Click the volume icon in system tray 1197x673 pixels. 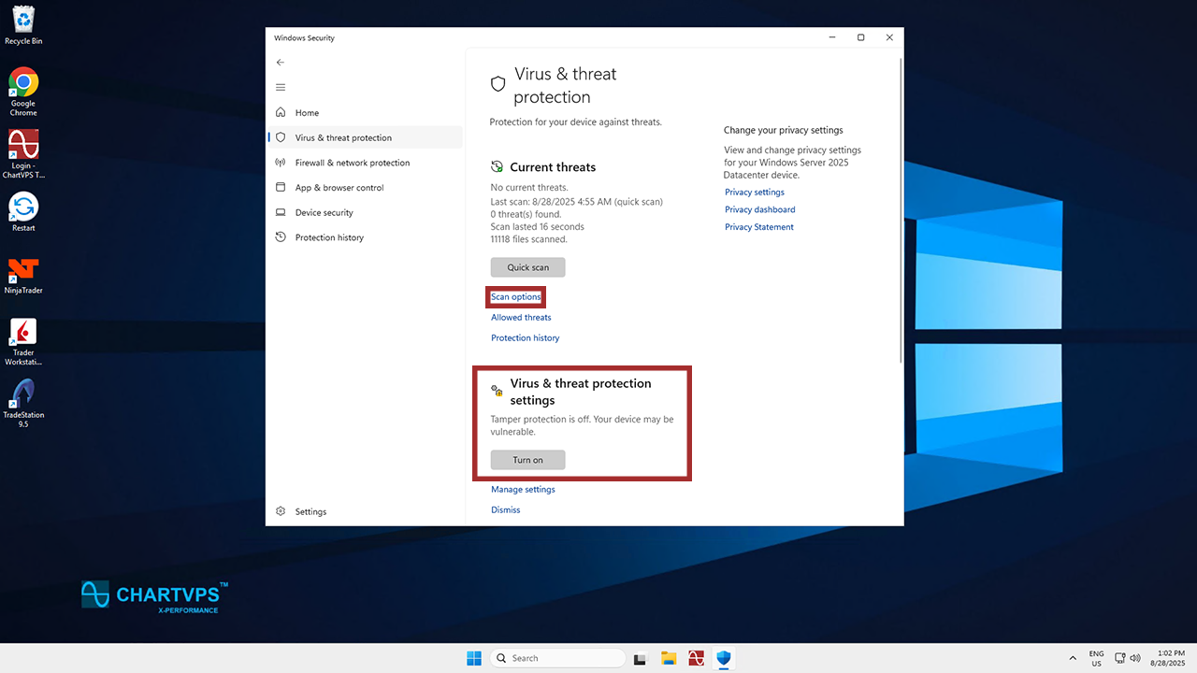(1135, 658)
